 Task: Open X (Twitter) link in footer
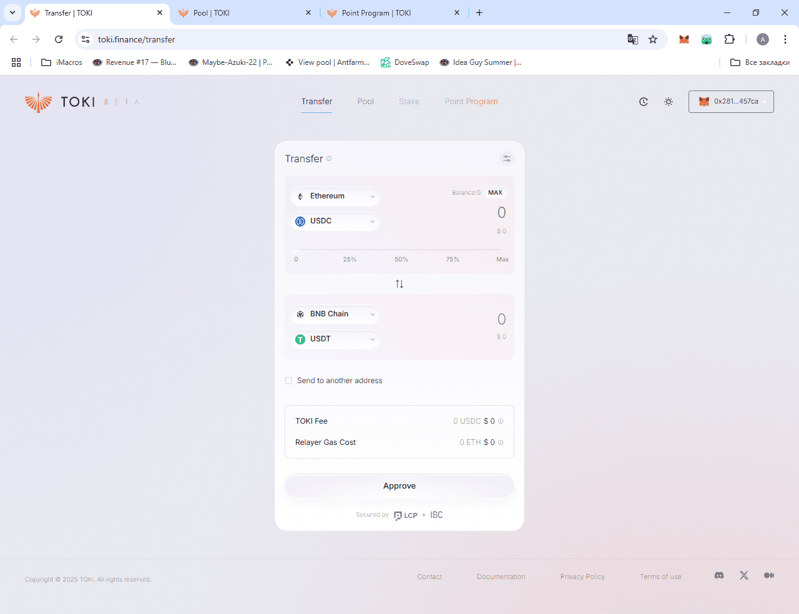744,575
